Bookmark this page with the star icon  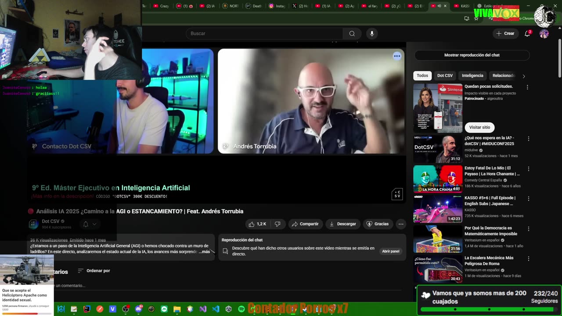click(476, 18)
